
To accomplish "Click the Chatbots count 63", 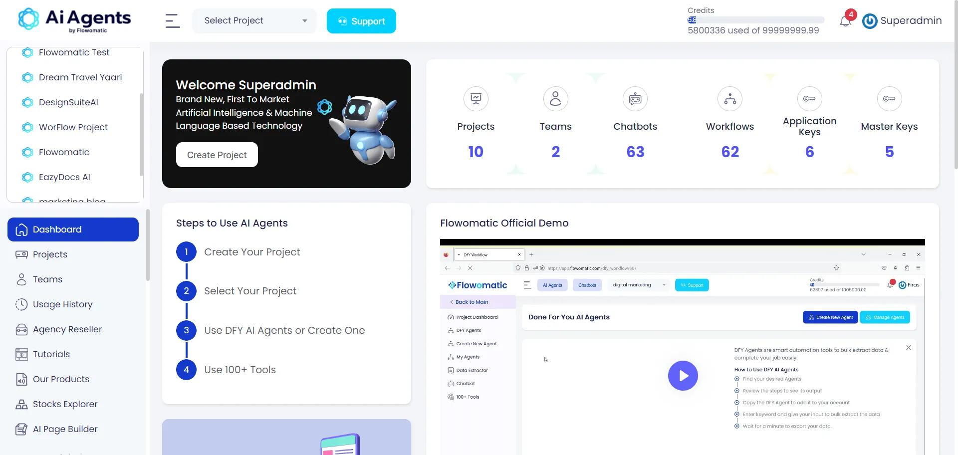I will click(x=635, y=152).
